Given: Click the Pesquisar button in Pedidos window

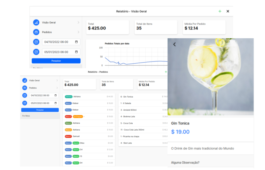Looking at the screenshot, I should [40, 110].
